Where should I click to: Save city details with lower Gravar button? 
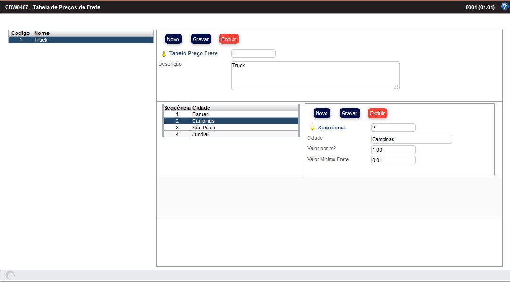tap(350, 113)
